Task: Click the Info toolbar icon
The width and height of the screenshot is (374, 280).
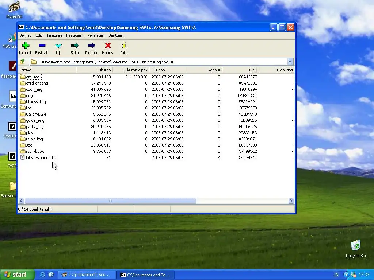Action: pos(124,45)
